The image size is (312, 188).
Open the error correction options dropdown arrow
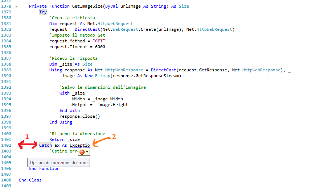click(x=87, y=152)
